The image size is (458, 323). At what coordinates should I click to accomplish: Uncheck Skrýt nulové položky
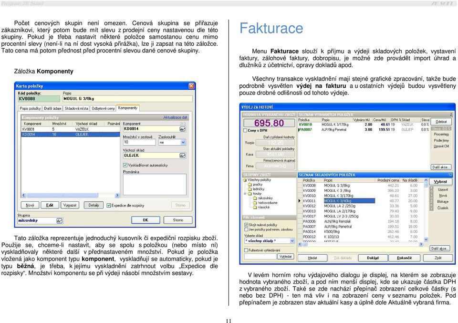[x=246, y=225]
